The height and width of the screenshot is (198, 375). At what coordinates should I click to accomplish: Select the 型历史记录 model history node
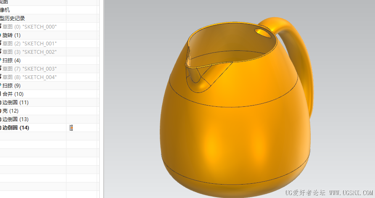(13, 18)
